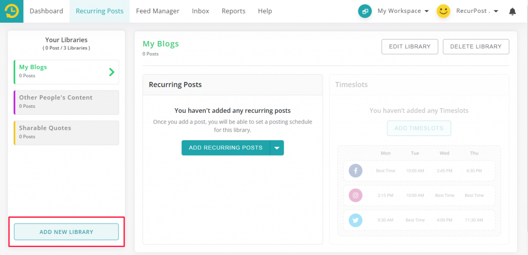Image resolution: width=528 pixels, height=255 pixels.
Task: Open the Reports tab
Action: 234,11
